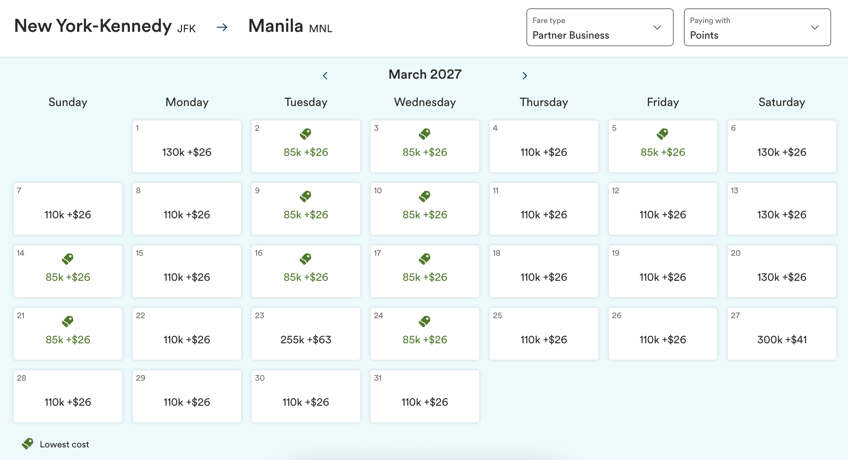Click the Fare type chevron arrow
This screenshot has width=848, height=460.
tap(657, 27)
